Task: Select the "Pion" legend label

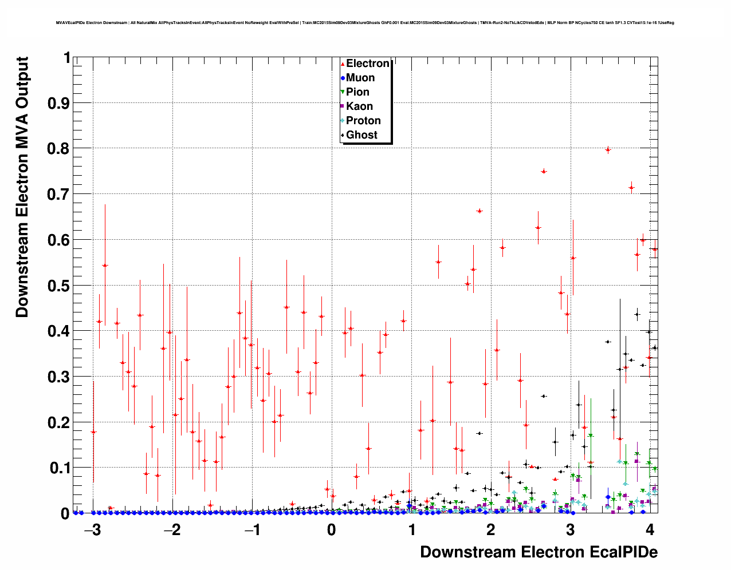Action: pos(357,92)
